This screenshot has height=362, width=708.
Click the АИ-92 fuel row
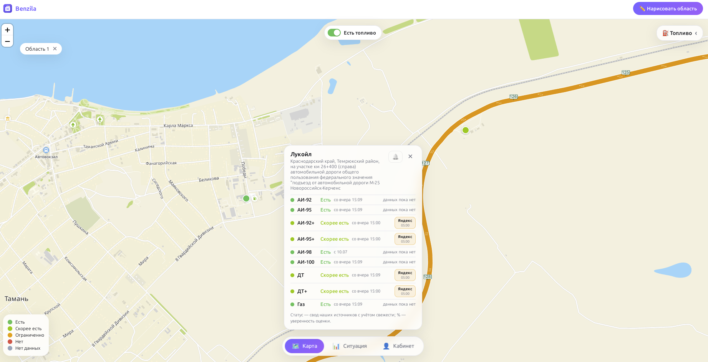tap(353, 200)
